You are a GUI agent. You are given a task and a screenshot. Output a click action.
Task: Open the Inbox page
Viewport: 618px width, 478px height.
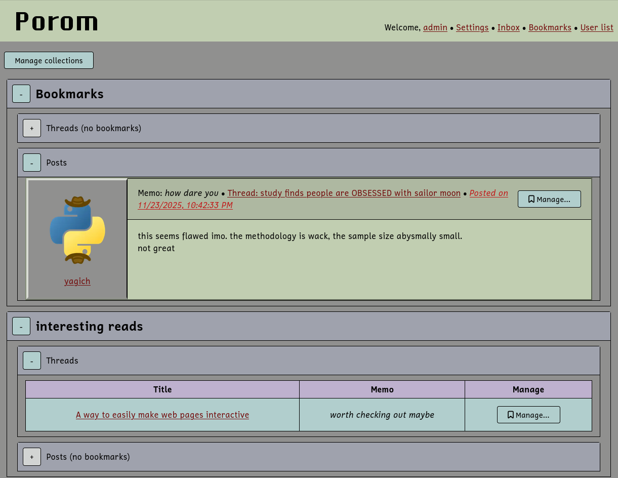click(508, 27)
